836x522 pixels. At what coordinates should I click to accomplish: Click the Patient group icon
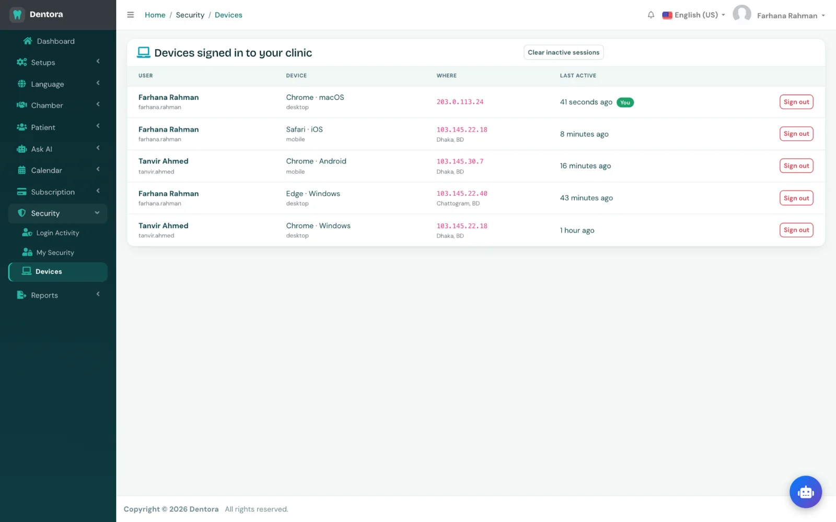point(21,127)
